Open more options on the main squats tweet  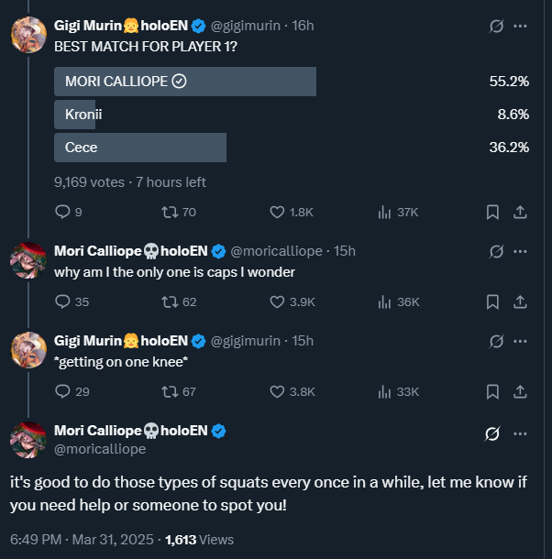[x=521, y=433]
